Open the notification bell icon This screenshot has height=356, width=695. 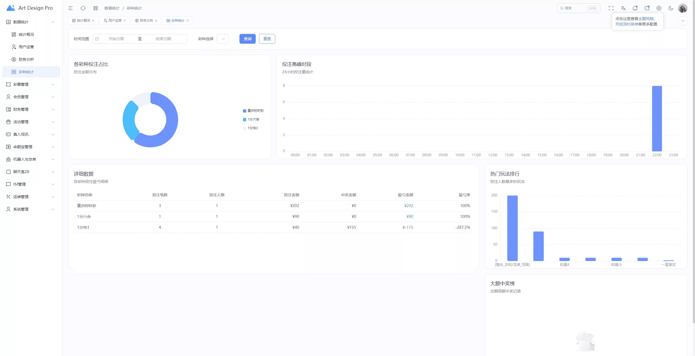[635, 8]
